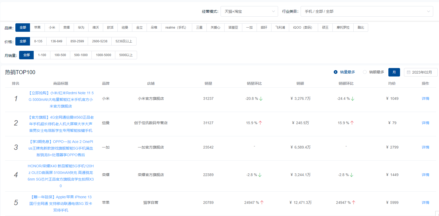This screenshot has width=439, height=216.
Task: Select monthly sales range 100-500
Action: [60, 55]
